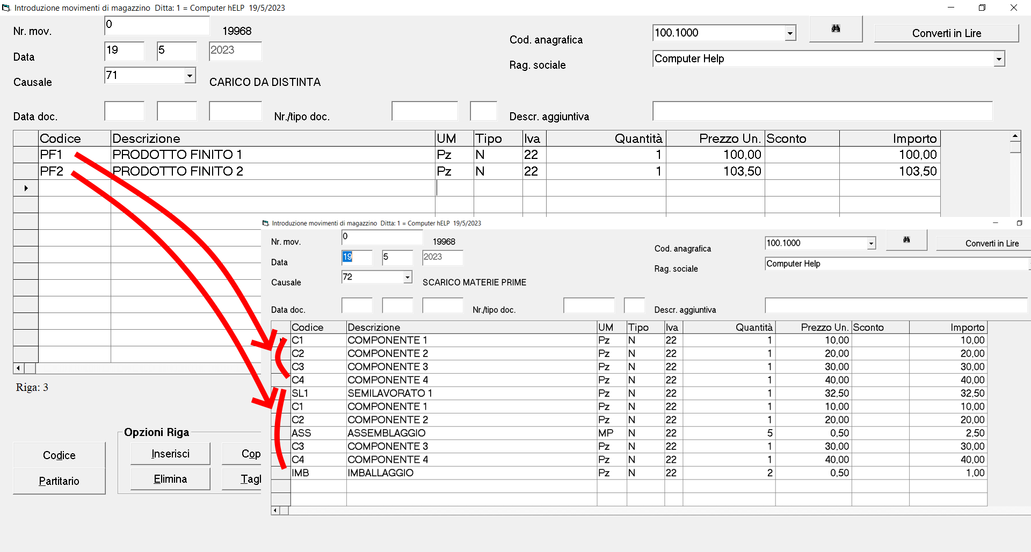
Task: Click the Elimina row option button
Action: click(x=170, y=479)
